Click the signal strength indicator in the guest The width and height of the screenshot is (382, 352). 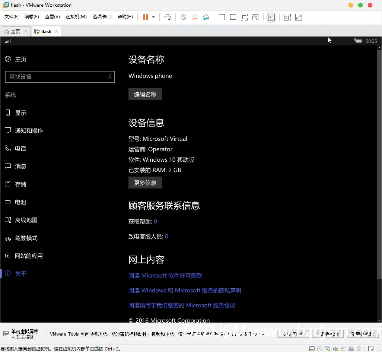coord(8,41)
